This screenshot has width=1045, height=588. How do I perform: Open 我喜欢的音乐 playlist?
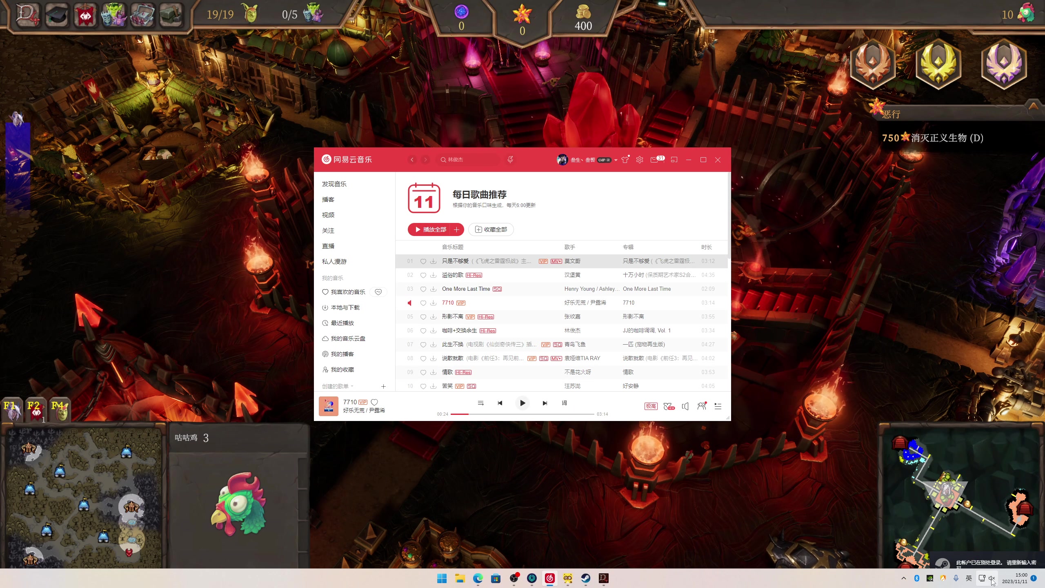point(344,292)
